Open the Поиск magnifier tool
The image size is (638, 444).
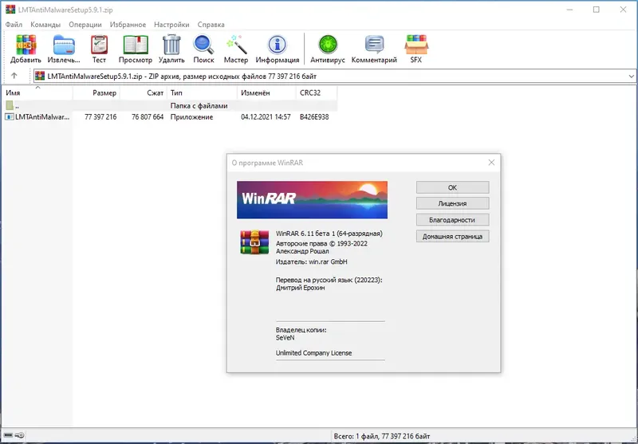tap(203, 45)
